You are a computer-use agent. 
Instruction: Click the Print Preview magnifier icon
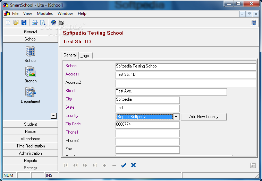[43, 22]
